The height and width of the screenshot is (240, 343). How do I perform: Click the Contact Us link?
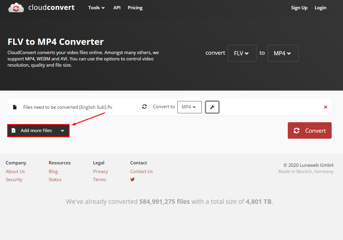(x=141, y=172)
